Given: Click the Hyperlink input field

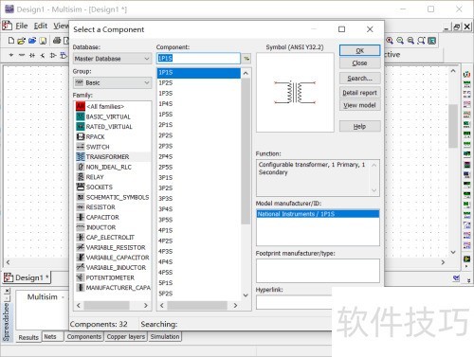Looking at the screenshot, I should click(294, 302).
